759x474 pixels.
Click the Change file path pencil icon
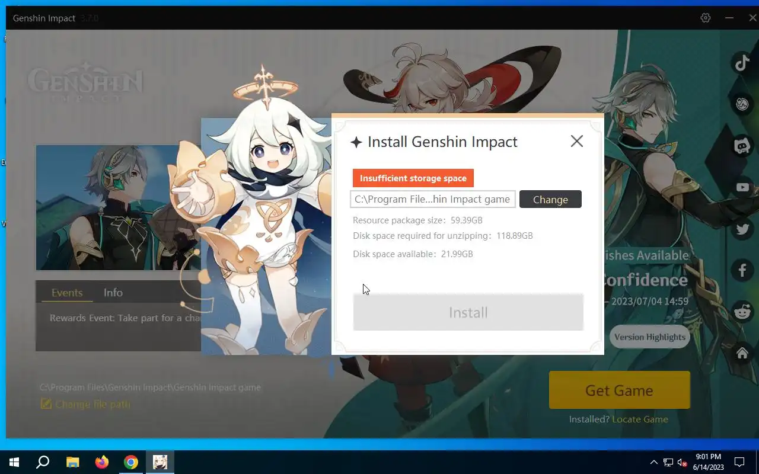pos(46,404)
